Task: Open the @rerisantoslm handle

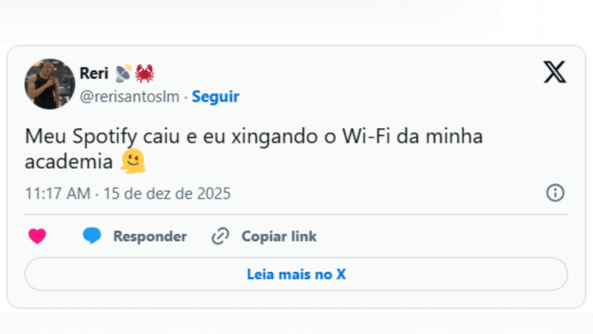Action: [x=129, y=97]
